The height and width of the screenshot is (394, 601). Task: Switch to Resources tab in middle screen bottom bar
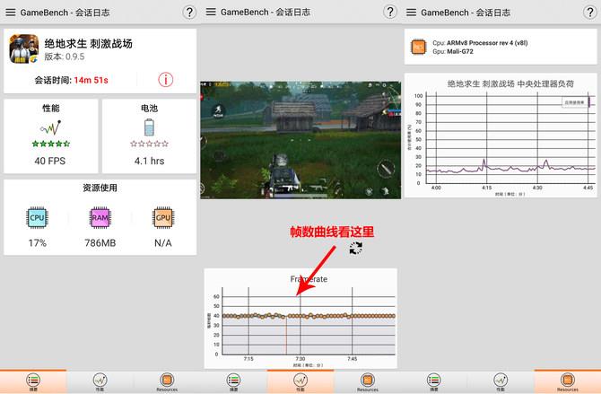click(x=367, y=381)
